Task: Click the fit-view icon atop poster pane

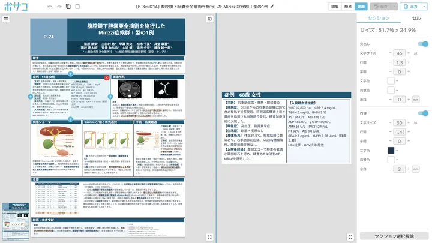Action: [209, 19]
